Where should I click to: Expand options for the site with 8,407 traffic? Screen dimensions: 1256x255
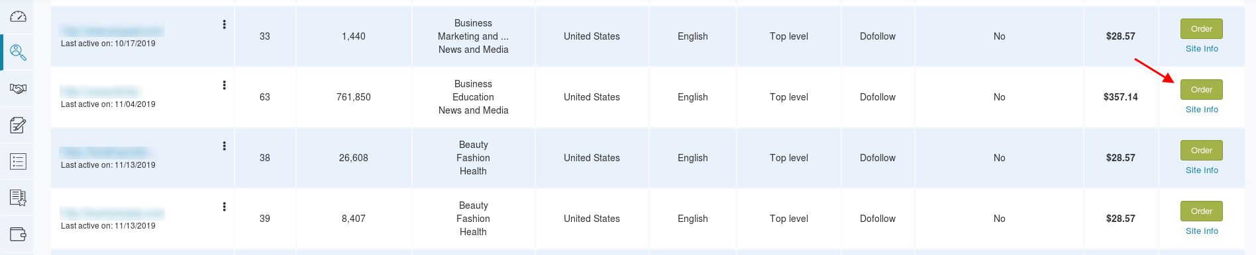pos(225,207)
